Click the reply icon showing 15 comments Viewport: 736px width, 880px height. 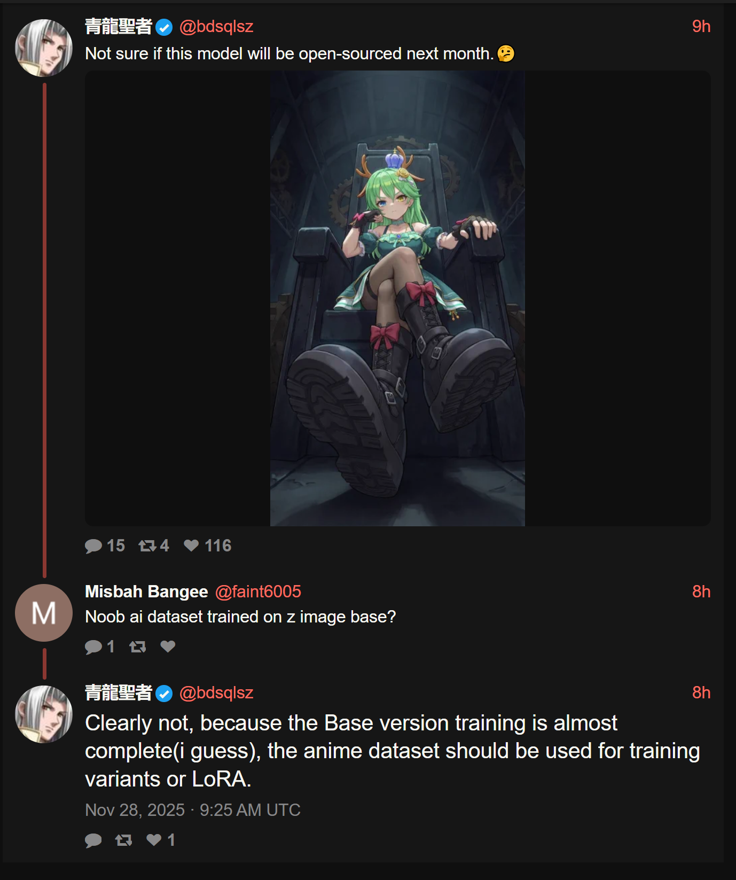click(x=93, y=546)
